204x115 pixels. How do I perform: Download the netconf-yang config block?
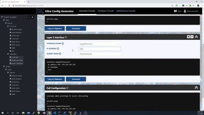point(76,28)
